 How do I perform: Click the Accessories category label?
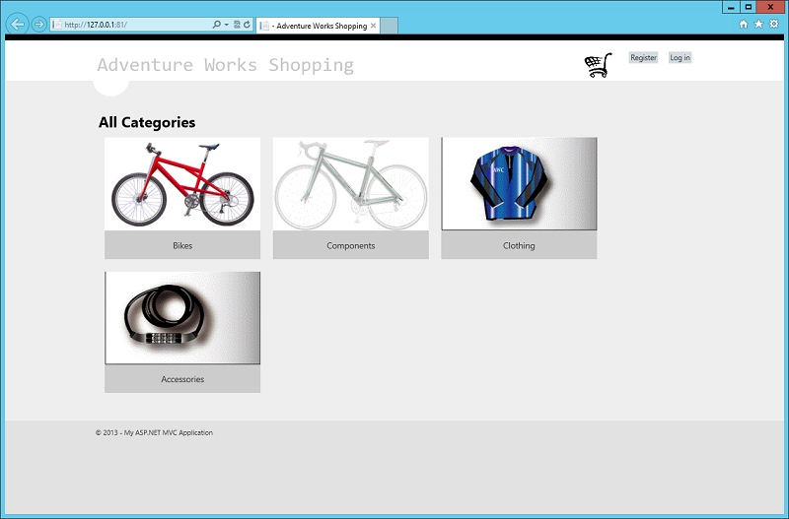[182, 379]
